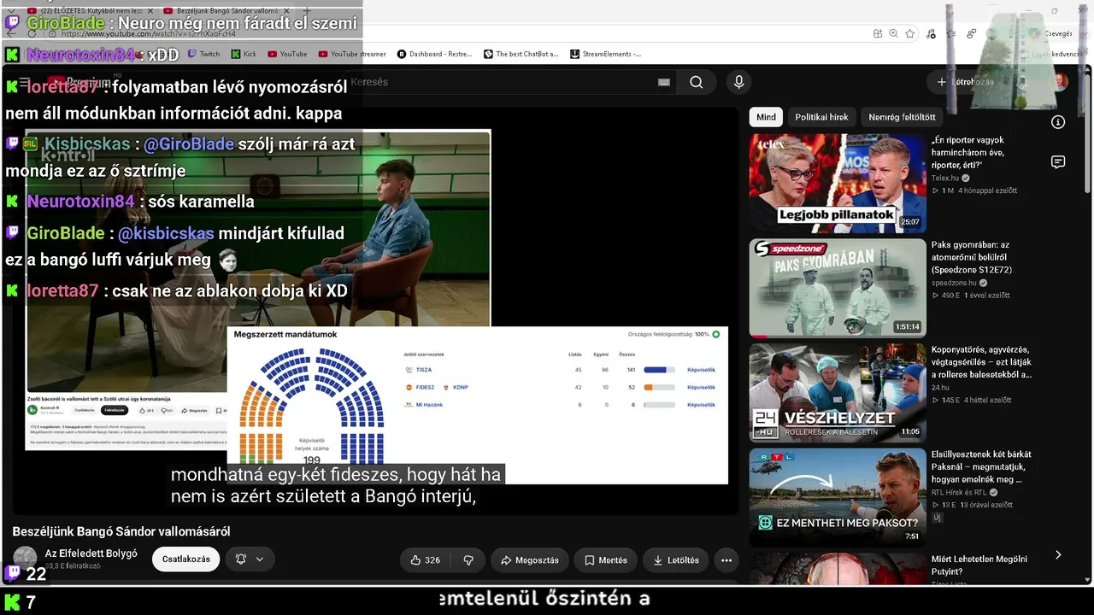Open the Kick bookmark in favorites bar
Viewport: 1094px width, 615px height.
coord(244,54)
